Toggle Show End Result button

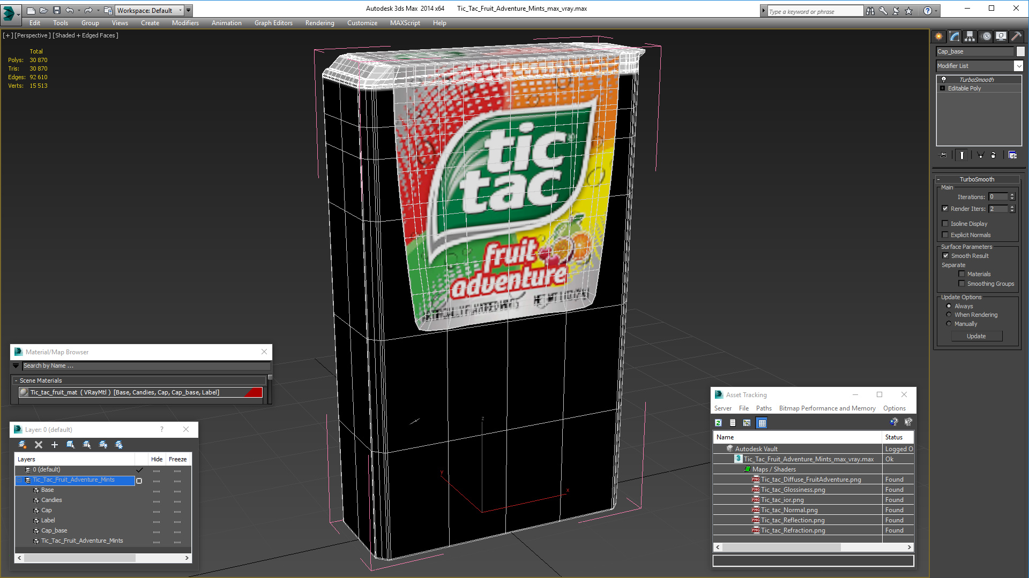tap(962, 155)
